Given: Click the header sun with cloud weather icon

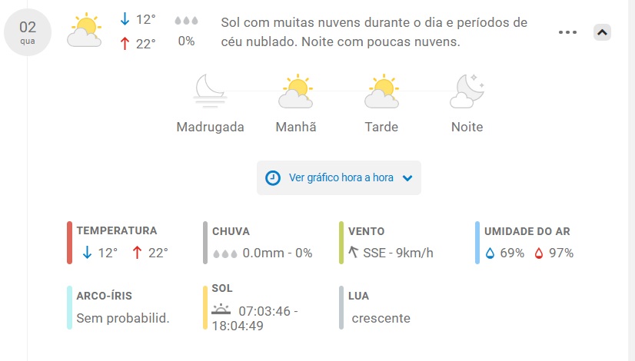Looking at the screenshot, I should [85, 30].
